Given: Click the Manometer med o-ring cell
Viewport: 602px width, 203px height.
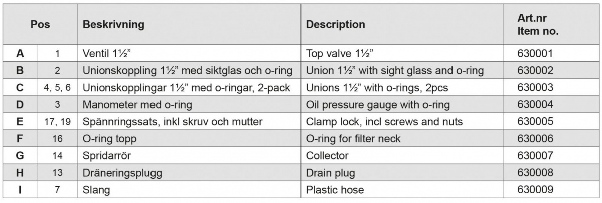Looking at the screenshot, I should 130,105.
